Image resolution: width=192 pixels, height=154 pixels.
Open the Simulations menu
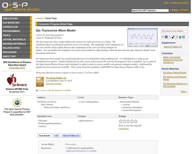point(17,18)
